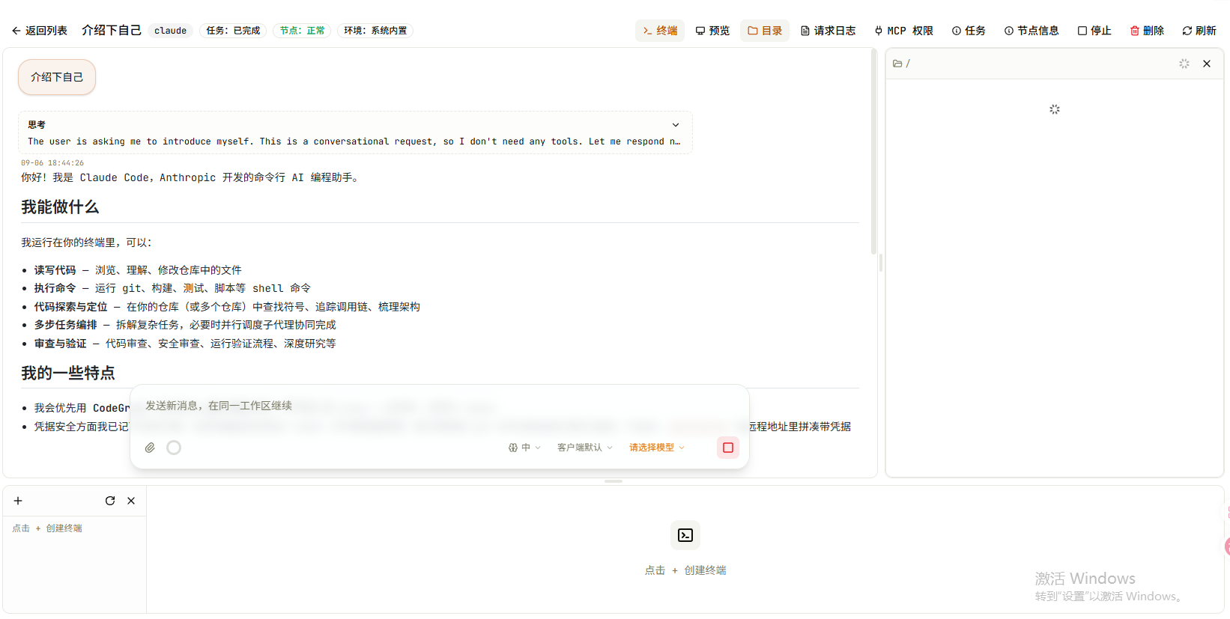Image resolution: width=1230 pixels, height=619 pixels.
Task: Toggle the 预览 preview panel
Action: click(712, 31)
